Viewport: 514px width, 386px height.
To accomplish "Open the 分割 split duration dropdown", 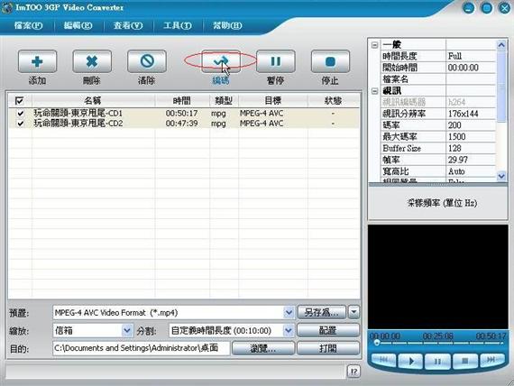I will [x=289, y=330].
